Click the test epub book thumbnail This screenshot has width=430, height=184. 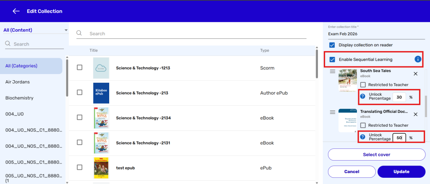point(101,168)
